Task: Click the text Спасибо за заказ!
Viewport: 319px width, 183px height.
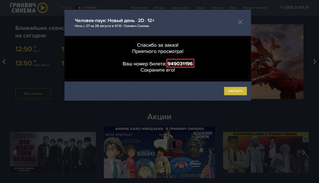Action: [158, 45]
